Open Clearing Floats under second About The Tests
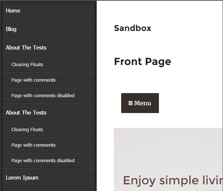 (49, 129)
